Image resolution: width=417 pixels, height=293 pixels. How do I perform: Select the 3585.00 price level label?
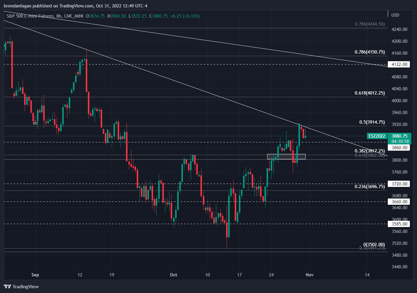pos(399,224)
